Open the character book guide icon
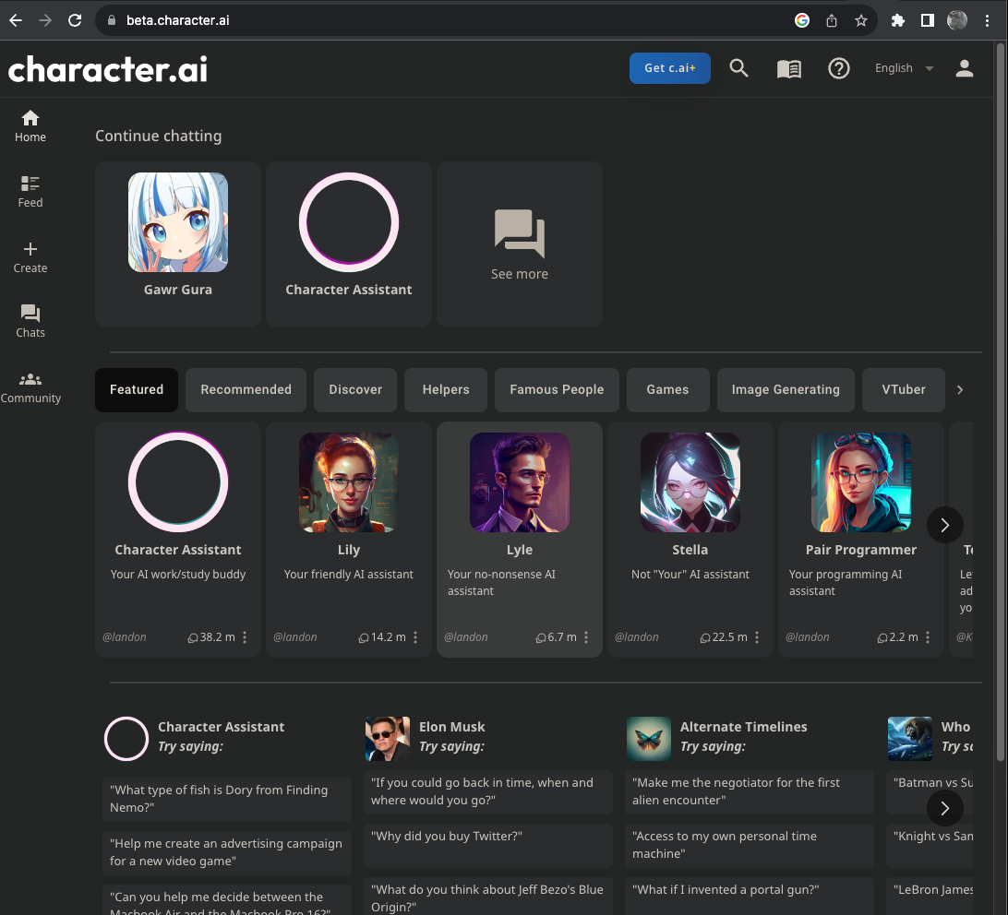 pyautogui.click(x=789, y=69)
